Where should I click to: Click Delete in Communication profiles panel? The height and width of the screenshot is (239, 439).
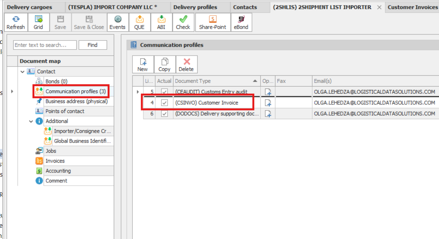click(186, 64)
